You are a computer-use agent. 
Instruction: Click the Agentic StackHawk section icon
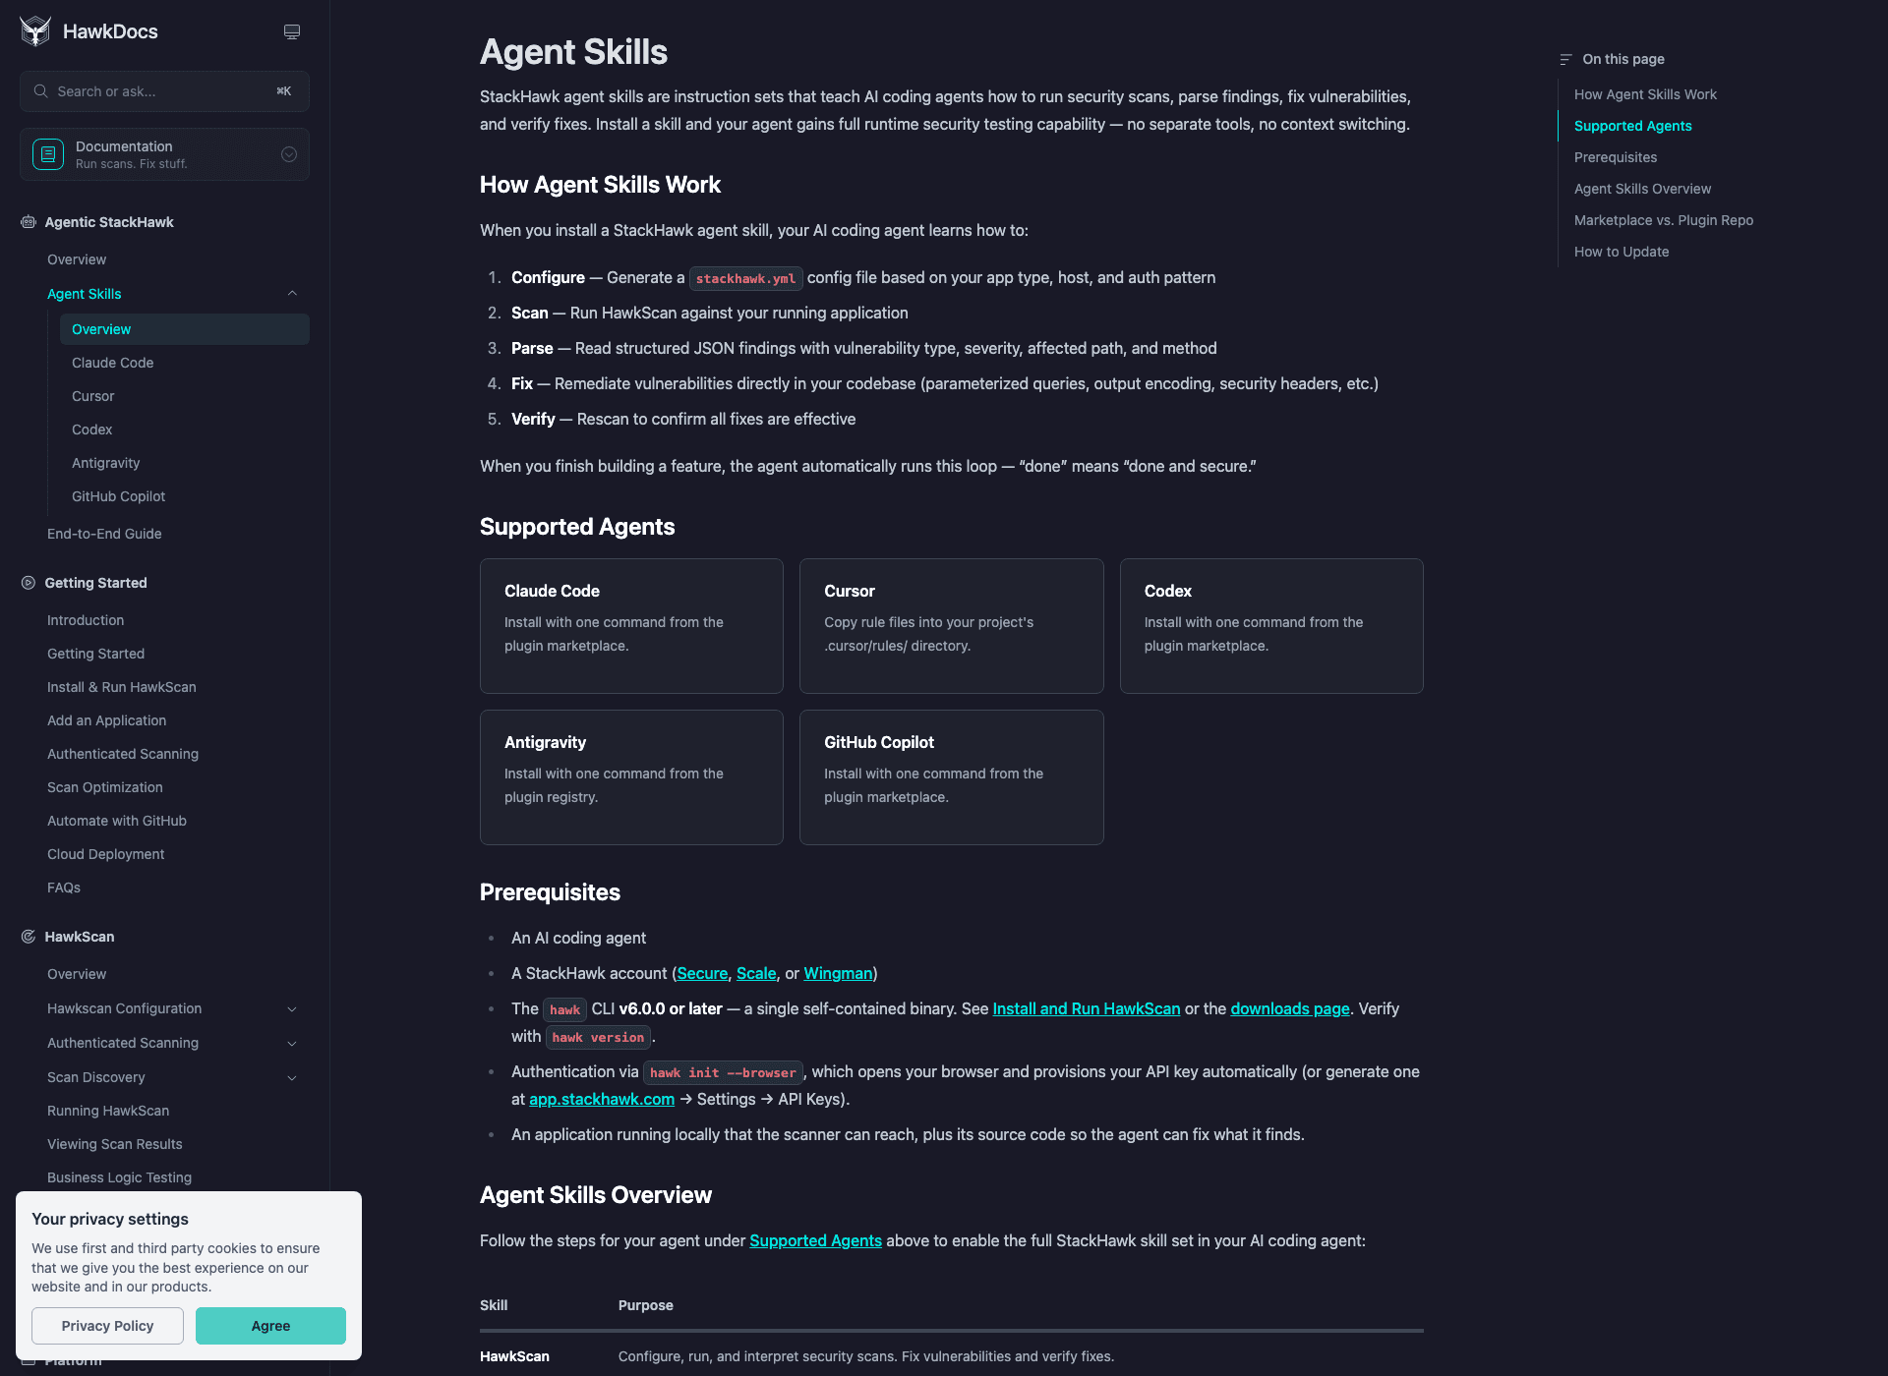coord(29,222)
